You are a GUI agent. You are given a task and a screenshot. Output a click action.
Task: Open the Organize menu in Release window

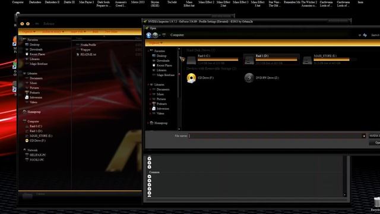[x=29, y=32]
